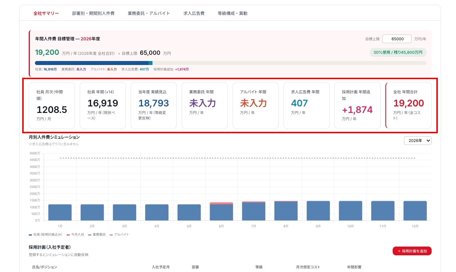This screenshot has width=456, height=272.
Task: Toggle 社員(採用計画込み) legend item in chart
Action: [x=45, y=235]
